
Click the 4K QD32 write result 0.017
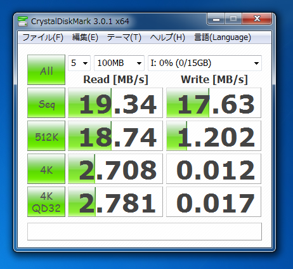214,202
